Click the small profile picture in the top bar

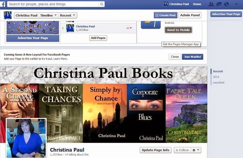click(165, 4)
